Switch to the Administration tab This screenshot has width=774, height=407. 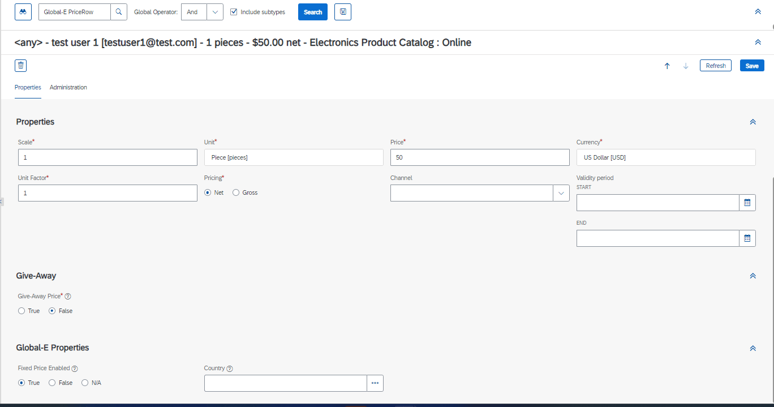pos(68,87)
